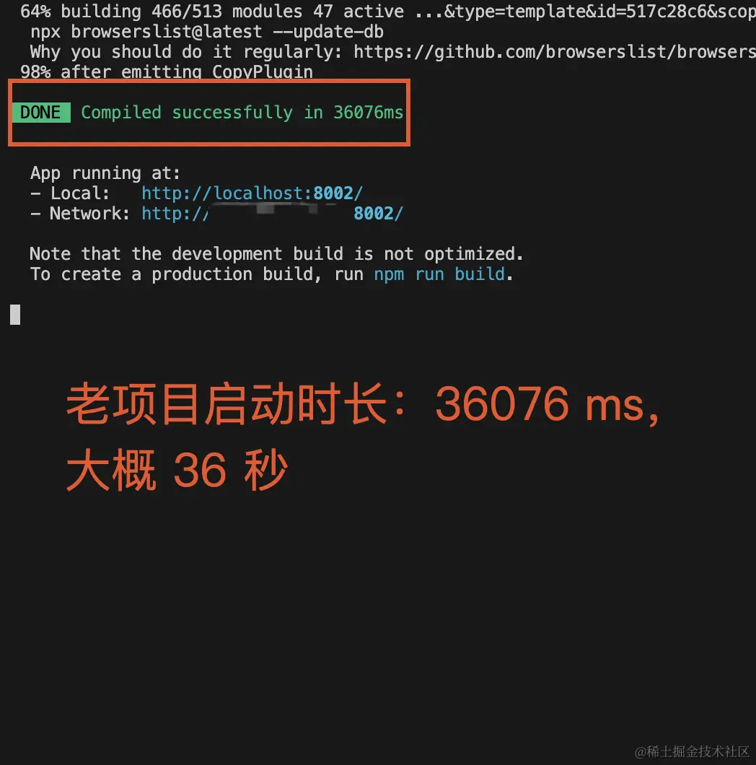756x765 pixels.
Task: Click the '64% building 466/513 modules' line
Action: (162, 12)
